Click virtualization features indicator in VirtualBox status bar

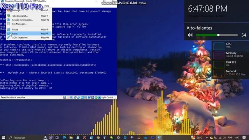(x=93, y=97)
